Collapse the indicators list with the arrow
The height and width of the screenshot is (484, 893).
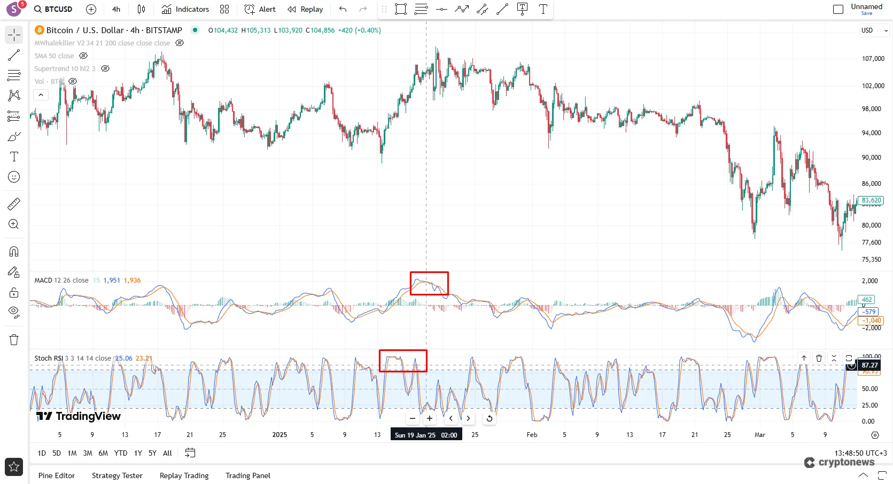pyautogui.click(x=41, y=95)
